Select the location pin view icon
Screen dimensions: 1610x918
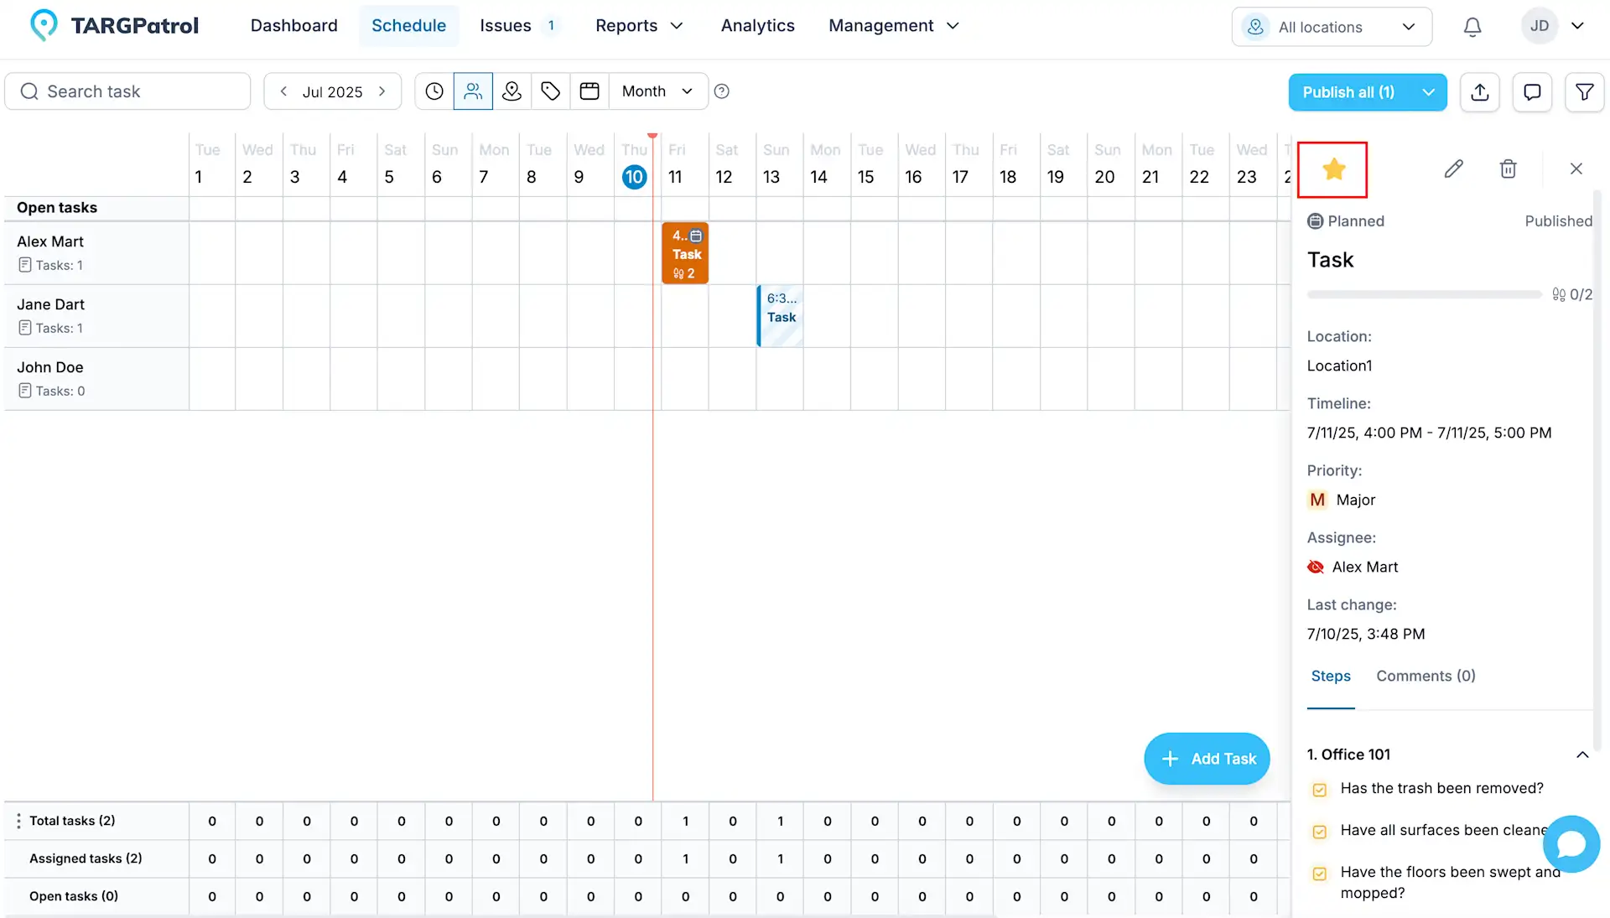pyautogui.click(x=512, y=91)
